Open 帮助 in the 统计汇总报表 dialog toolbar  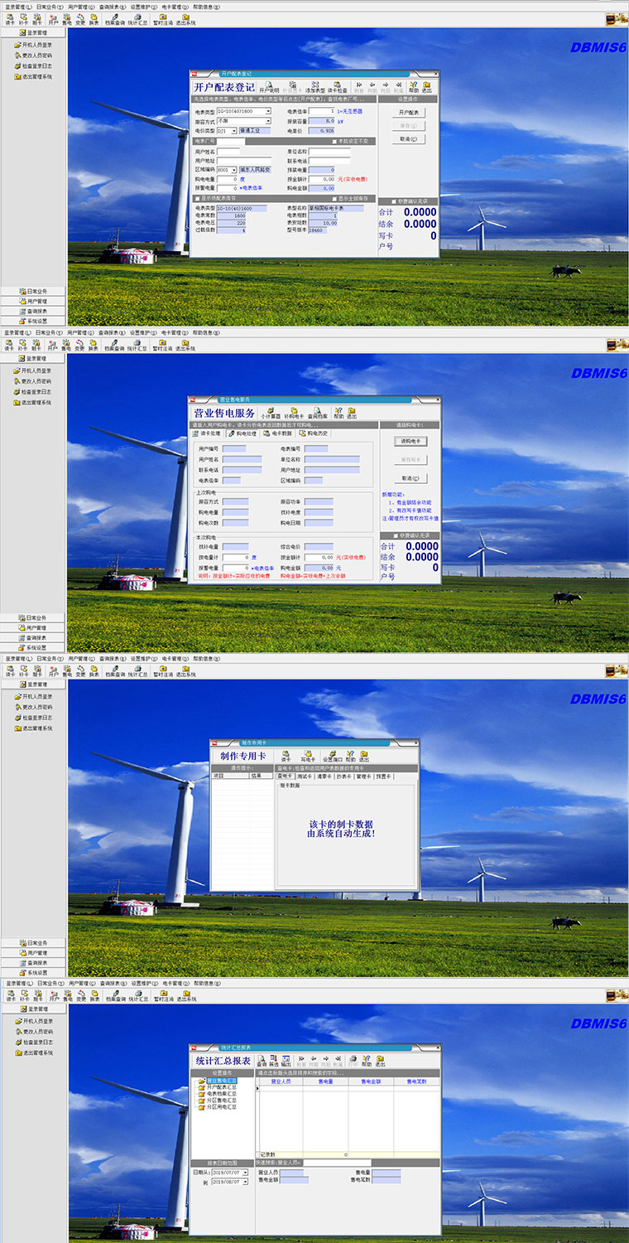(367, 1061)
